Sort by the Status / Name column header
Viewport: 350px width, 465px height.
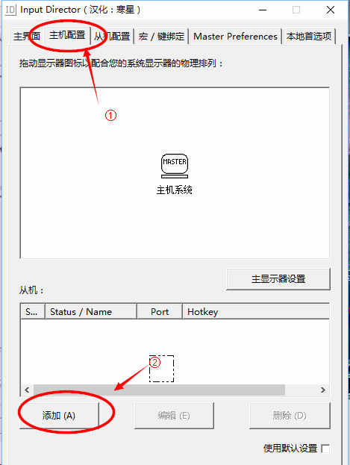tap(91, 312)
